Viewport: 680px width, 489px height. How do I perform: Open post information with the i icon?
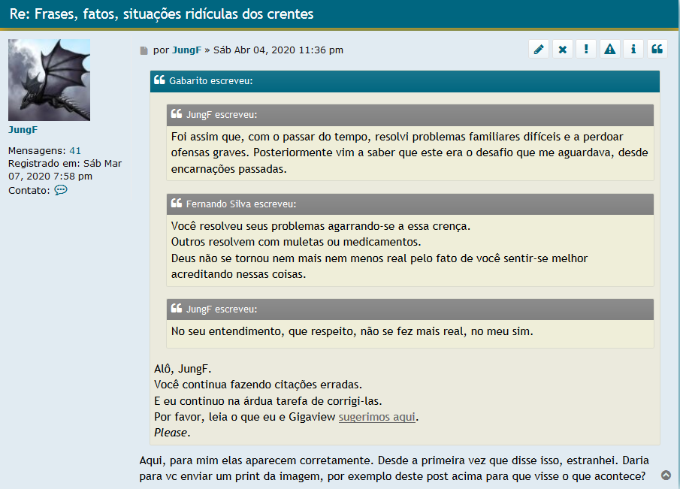(x=633, y=49)
